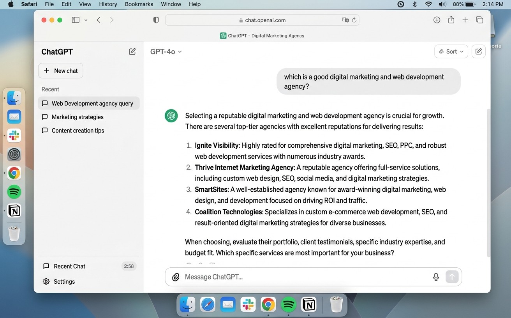Image resolution: width=511 pixels, height=318 pixels.
Task: Click the edit icon button next to Sort
Action: coord(479,51)
